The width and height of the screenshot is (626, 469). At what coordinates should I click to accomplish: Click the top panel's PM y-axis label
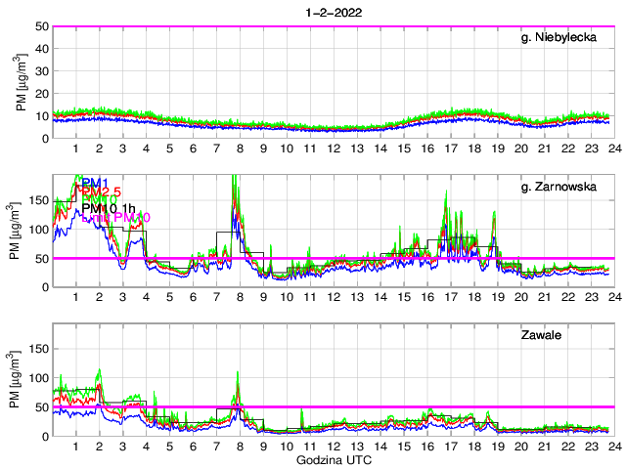pyautogui.click(x=20, y=82)
